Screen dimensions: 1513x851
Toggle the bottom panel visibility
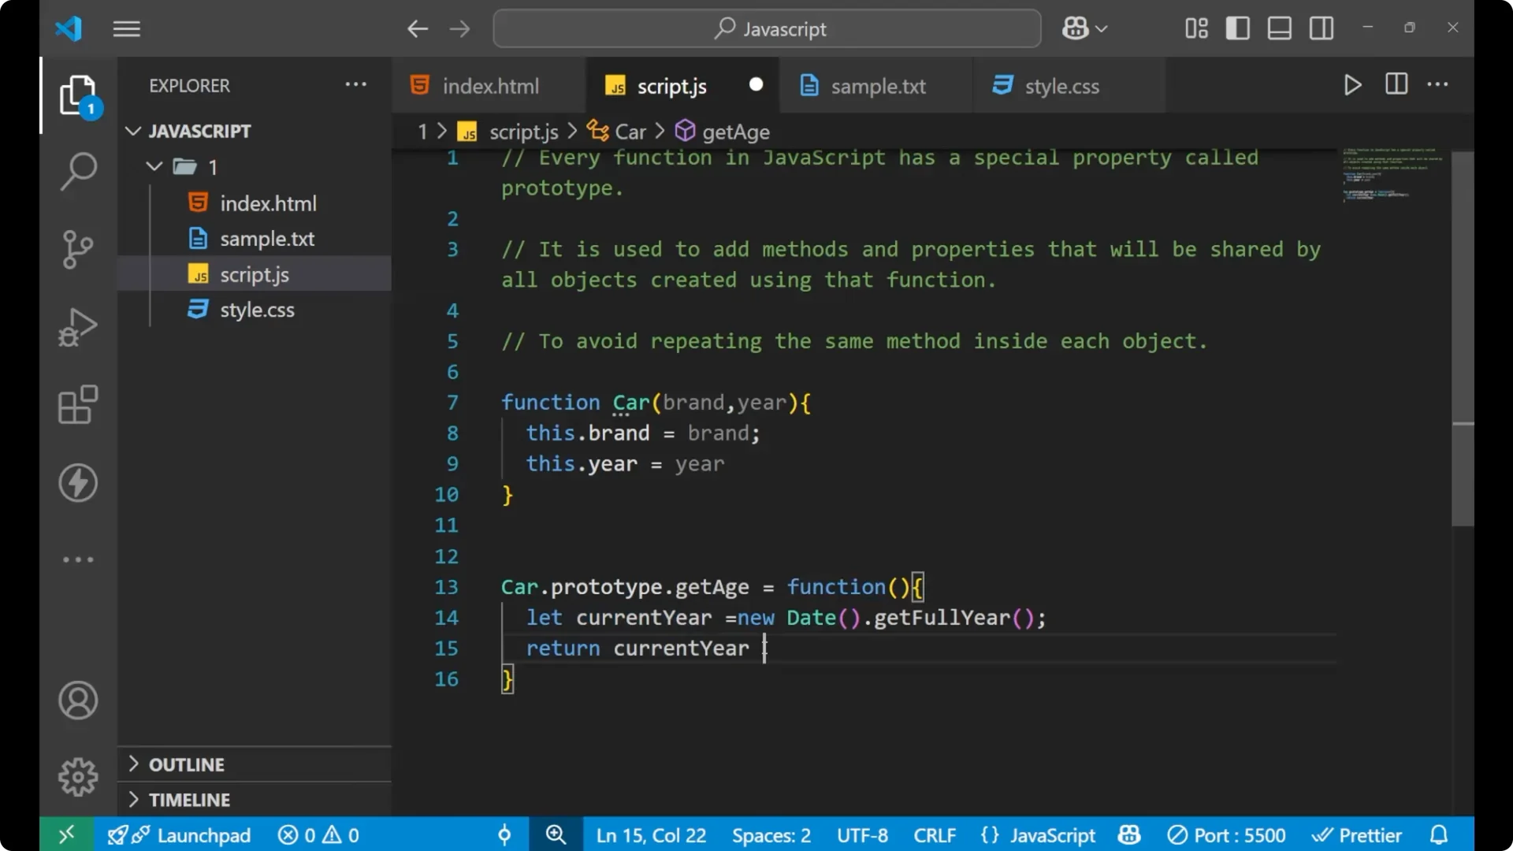click(1279, 28)
